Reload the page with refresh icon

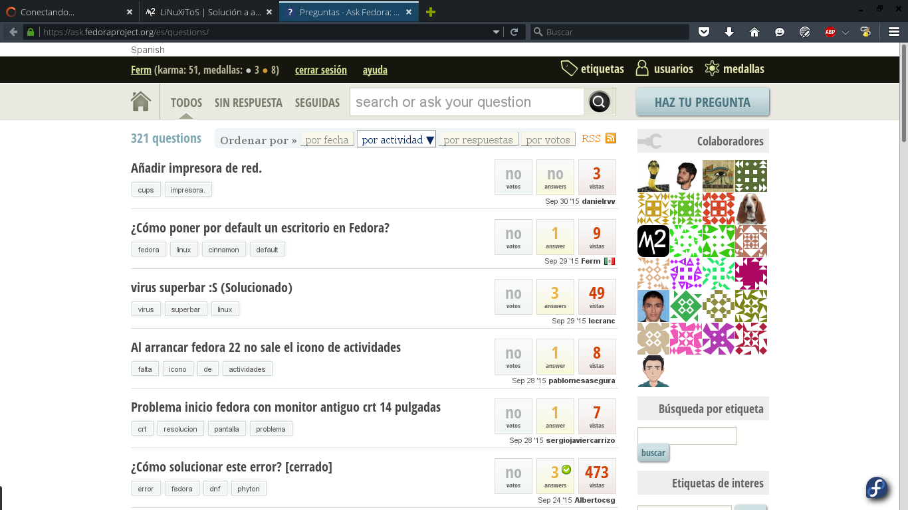[x=514, y=32]
